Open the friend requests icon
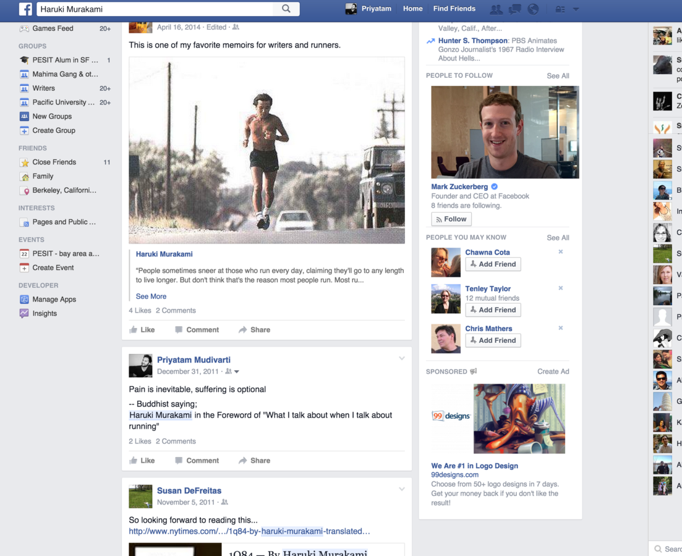The image size is (682, 556). [x=496, y=9]
